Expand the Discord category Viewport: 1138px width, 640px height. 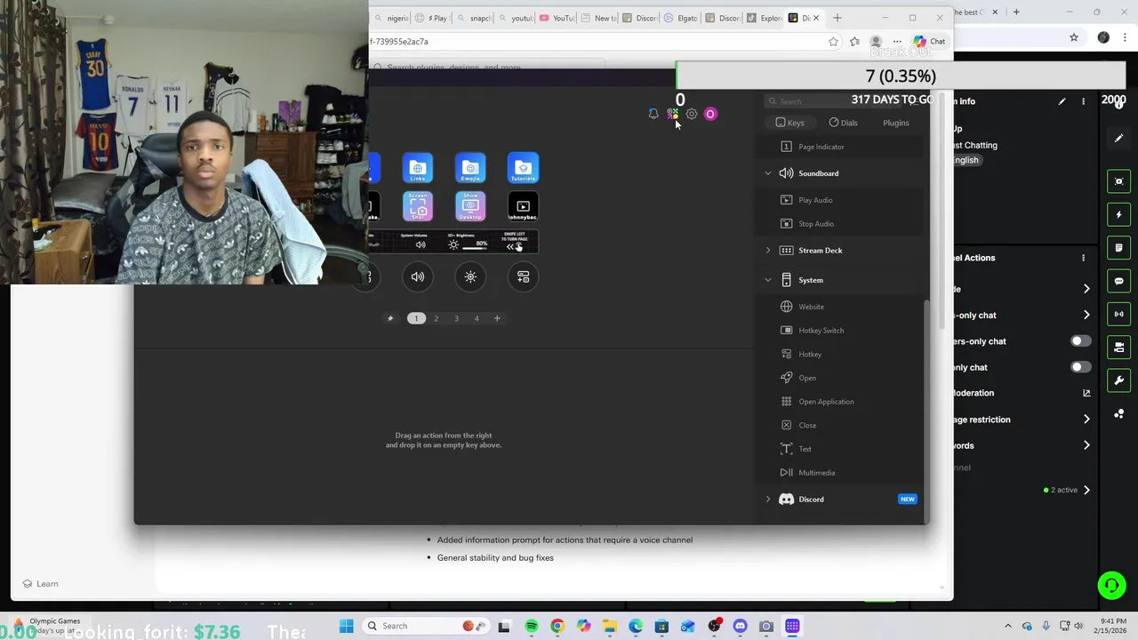(768, 500)
